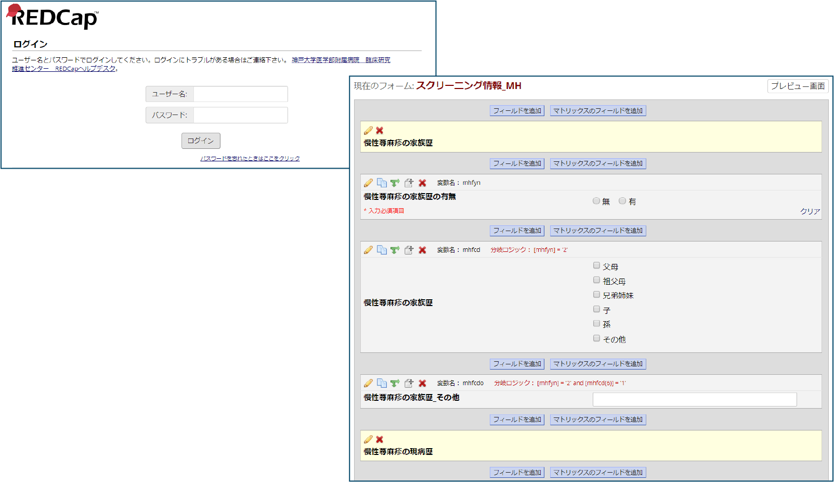Click the copy icon for field mhfcd

tap(382, 250)
